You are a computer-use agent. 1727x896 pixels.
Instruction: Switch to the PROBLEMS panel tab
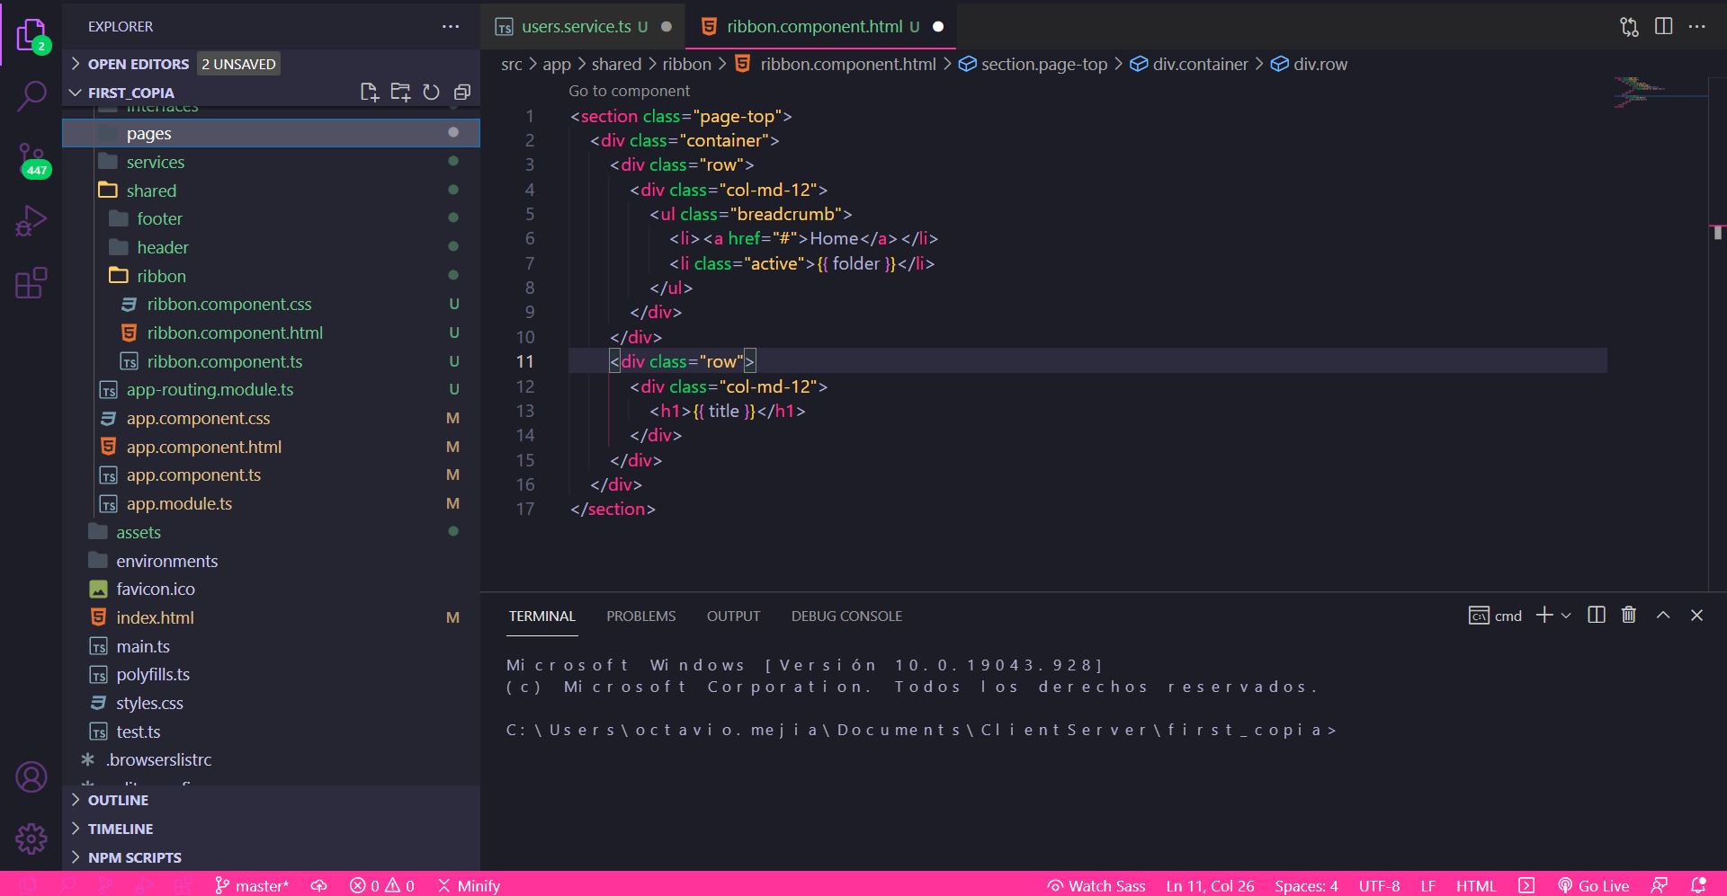640,616
